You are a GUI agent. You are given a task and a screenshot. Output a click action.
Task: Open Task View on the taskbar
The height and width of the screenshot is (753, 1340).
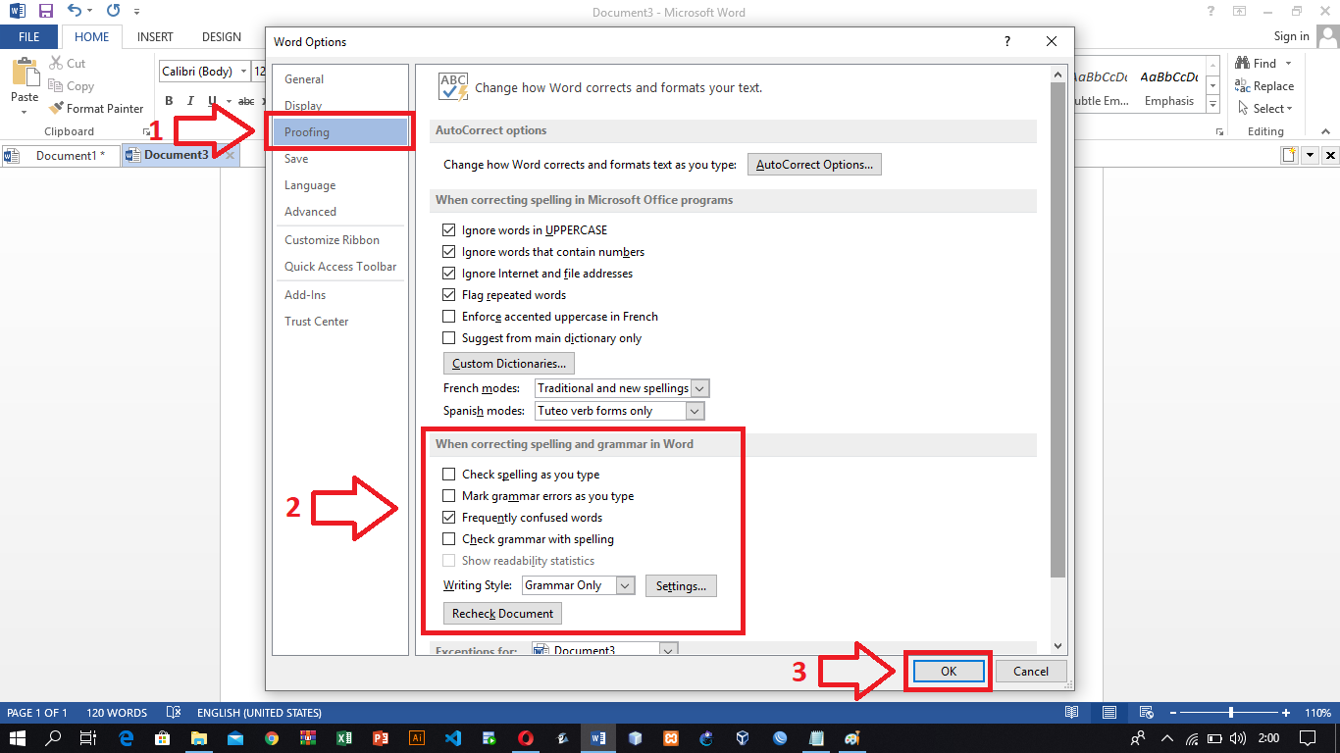click(x=88, y=738)
